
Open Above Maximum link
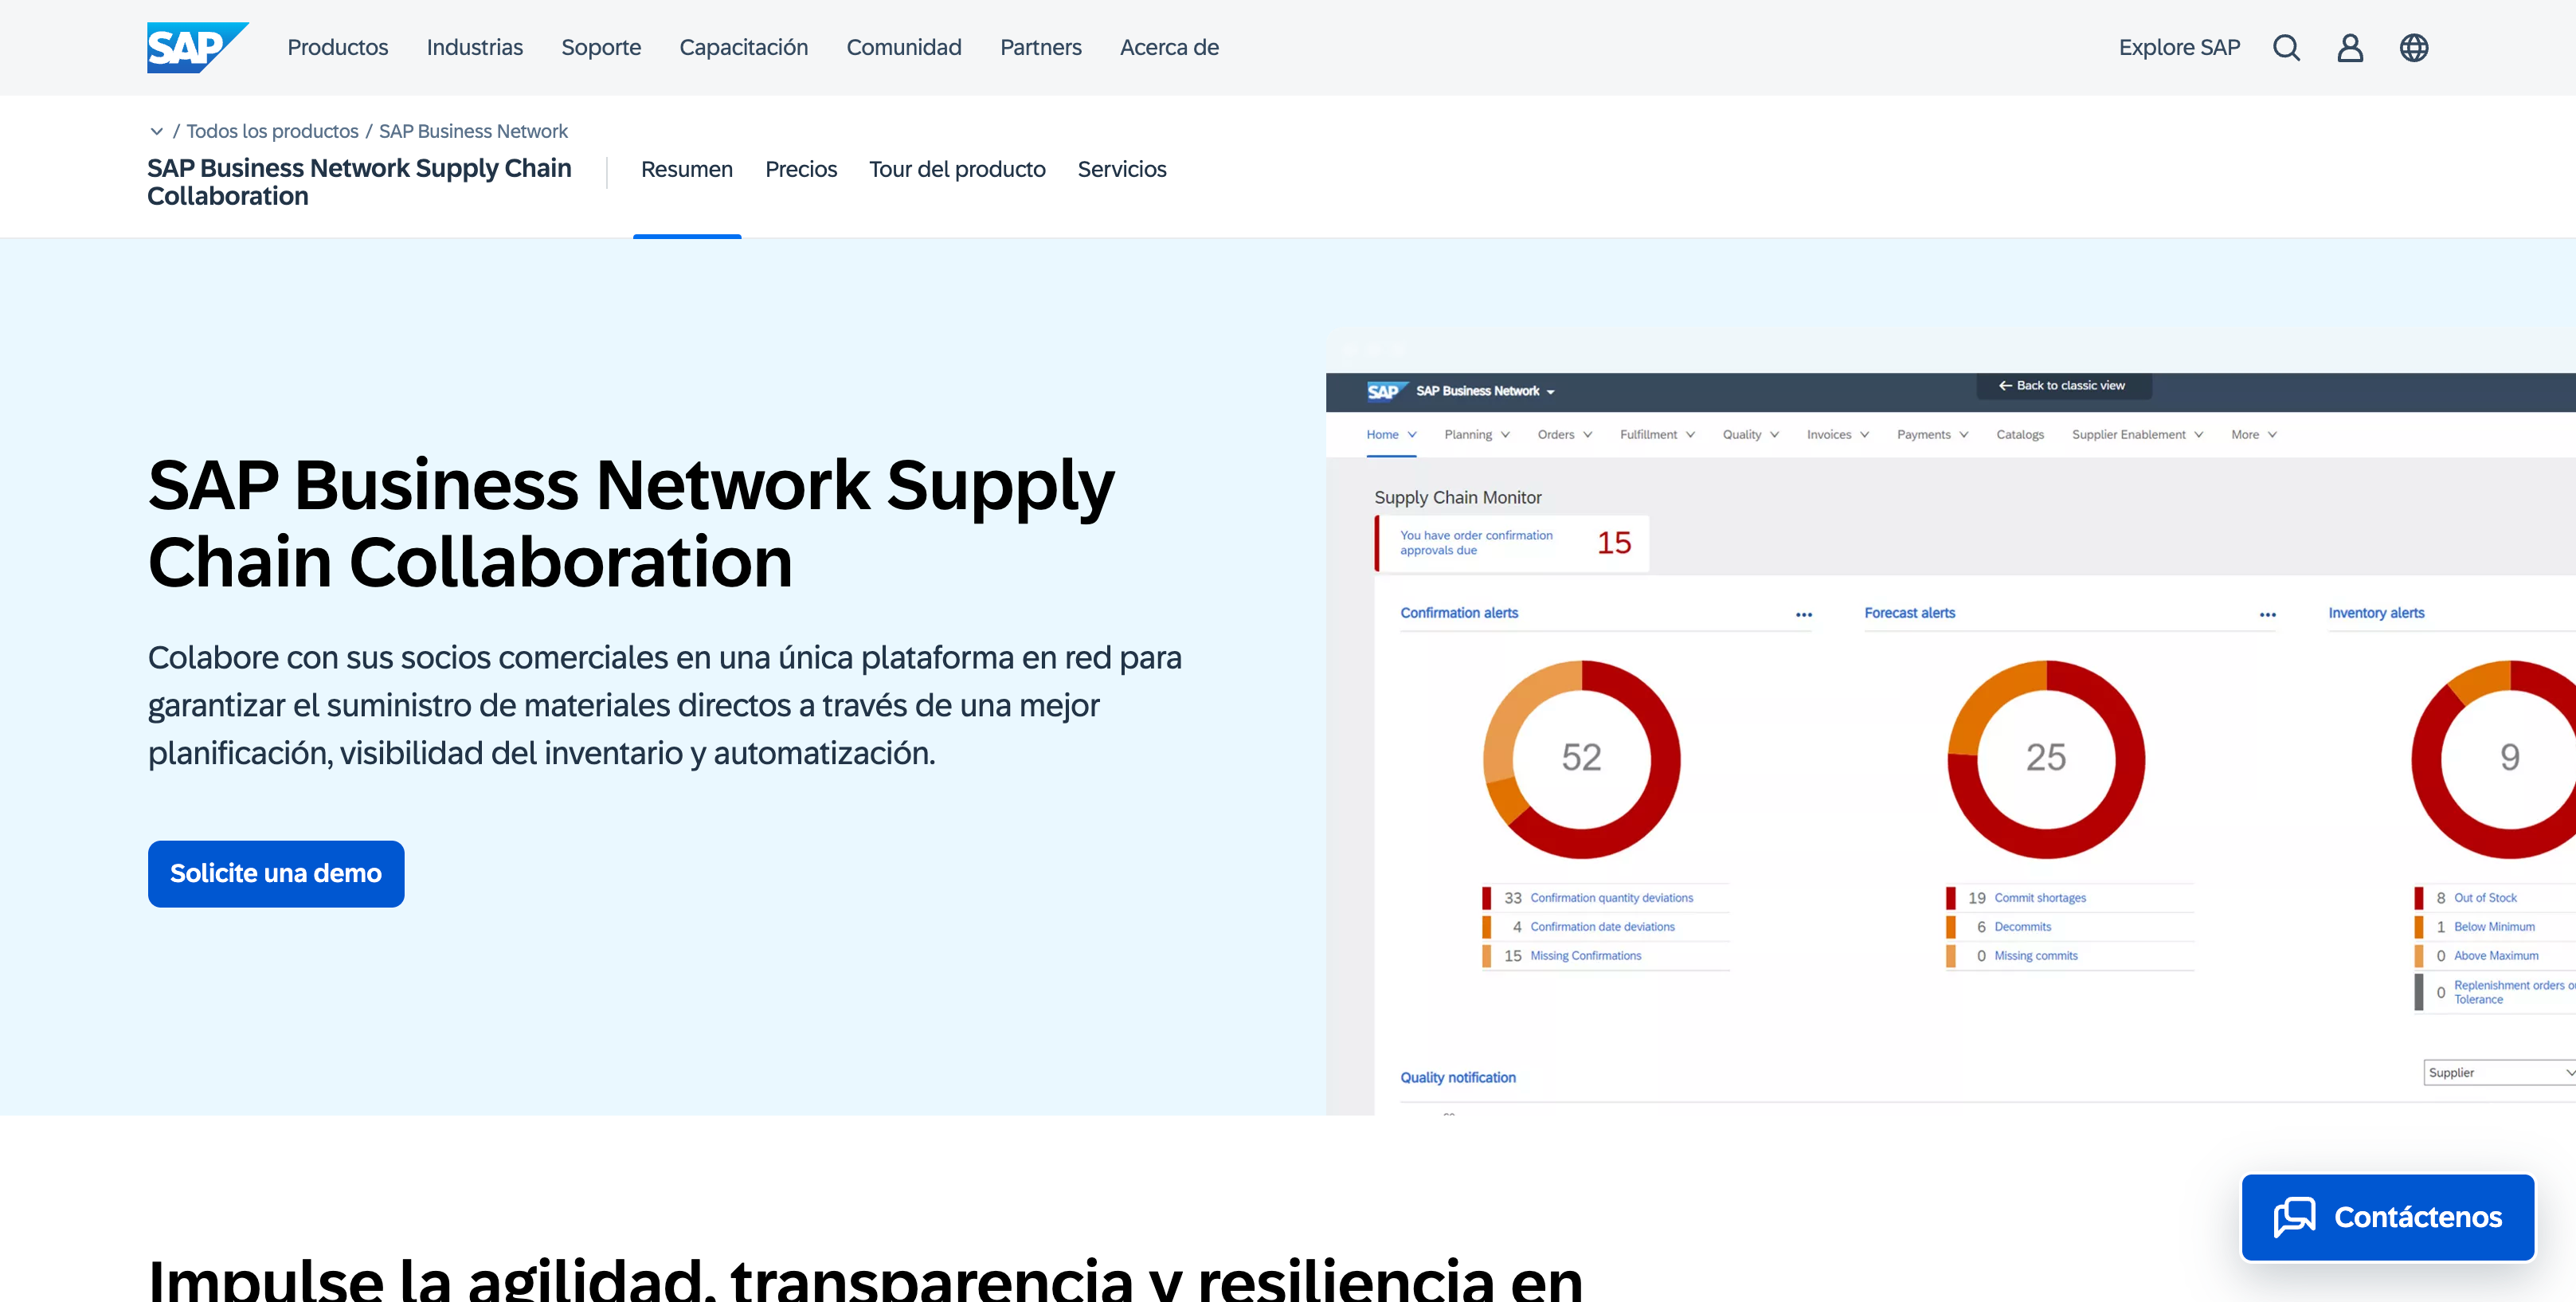tap(2496, 956)
